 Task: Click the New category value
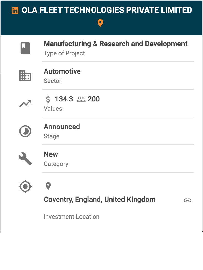click(51, 154)
